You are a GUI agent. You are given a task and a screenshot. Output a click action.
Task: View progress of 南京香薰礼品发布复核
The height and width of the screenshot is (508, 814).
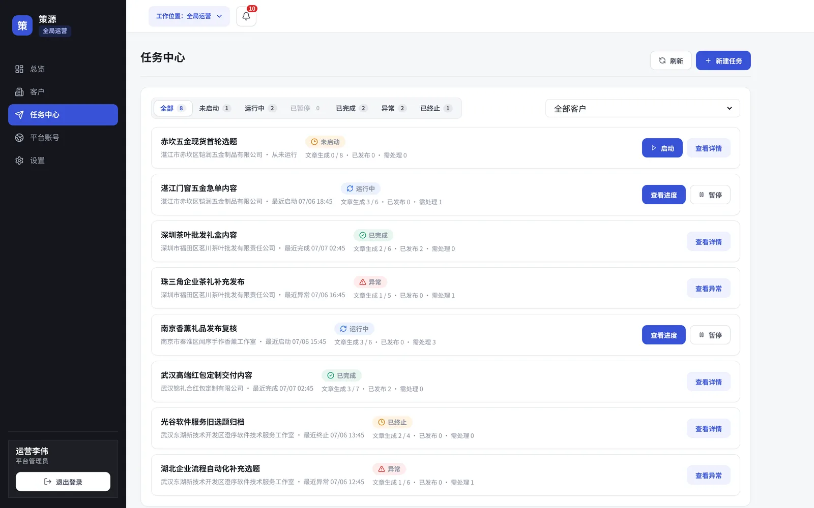tap(664, 335)
